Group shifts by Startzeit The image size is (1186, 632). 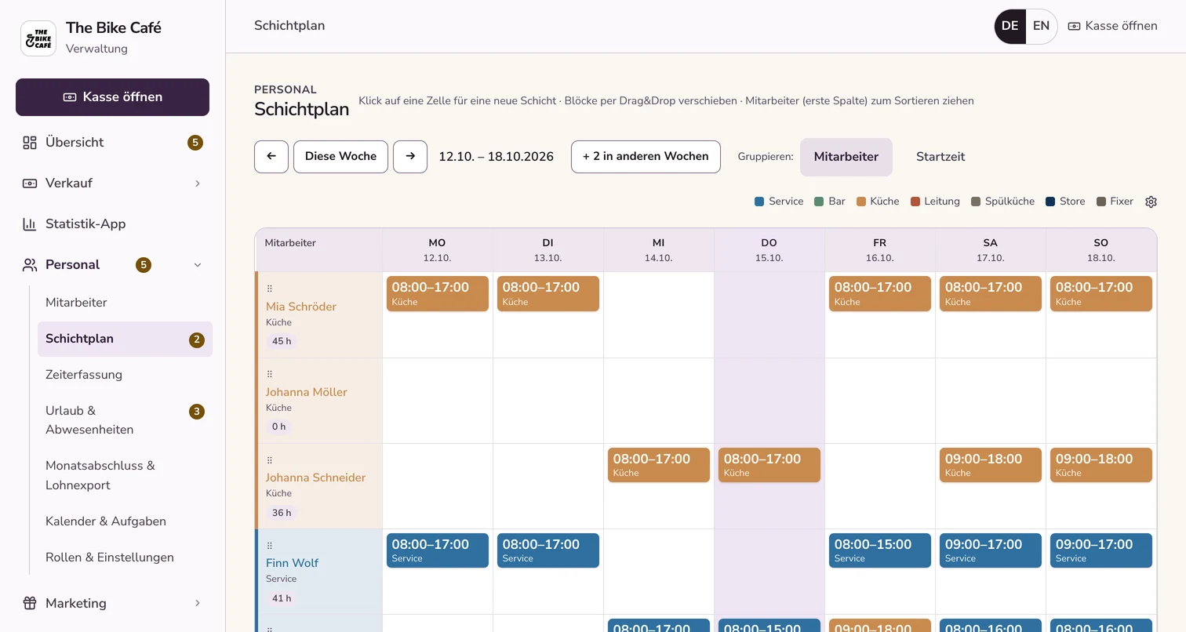coord(940,157)
